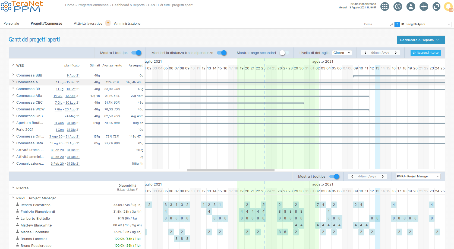
Task: Open the Livello di dettaglio Giorno dropdown
Action: tap(342, 52)
